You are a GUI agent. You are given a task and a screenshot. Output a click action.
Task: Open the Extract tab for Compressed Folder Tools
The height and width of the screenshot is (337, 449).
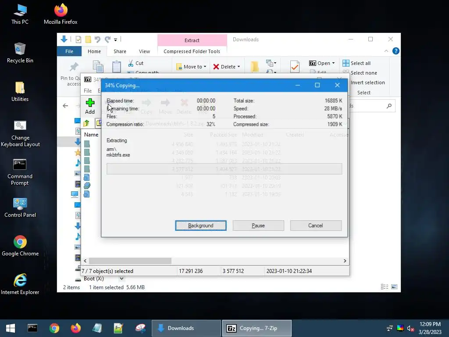tap(192, 40)
